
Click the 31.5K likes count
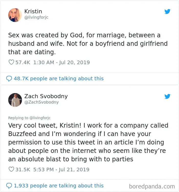23,170
